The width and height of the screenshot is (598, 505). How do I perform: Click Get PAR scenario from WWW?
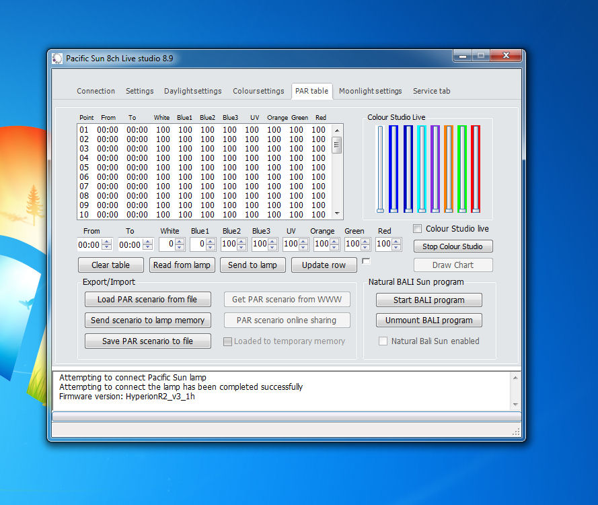pyautogui.click(x=287, y=299)
